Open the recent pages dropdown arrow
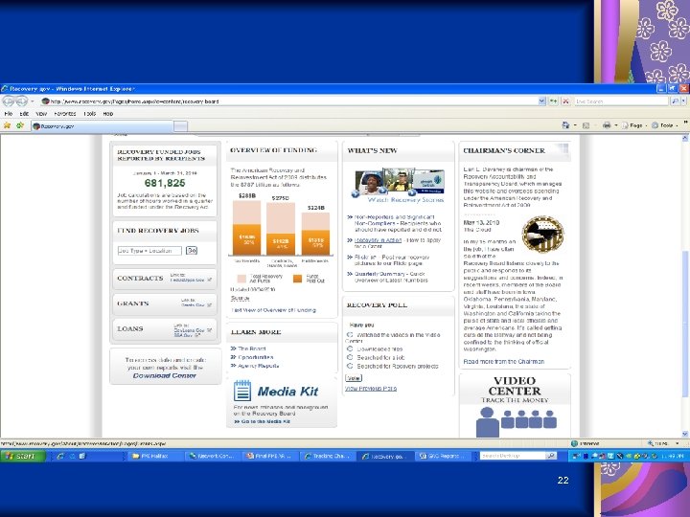 (x=33, y=101)
